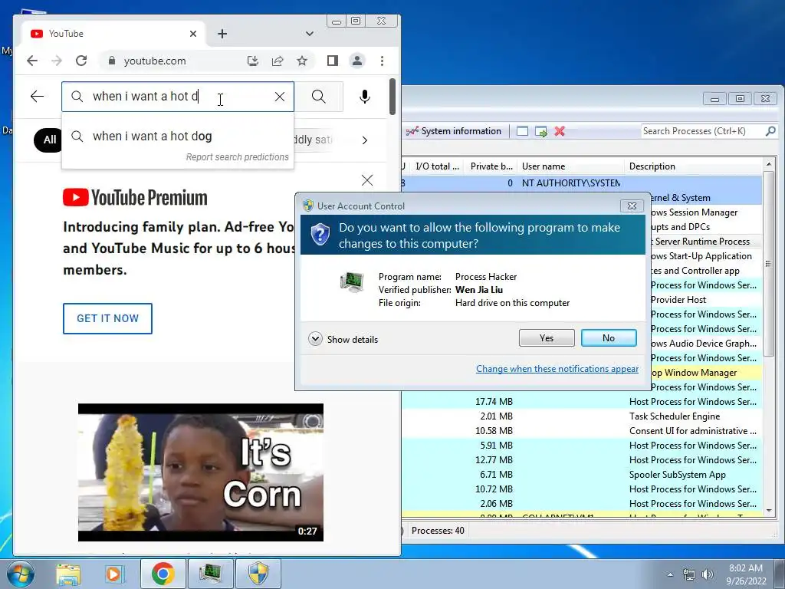The height and width of the screenshot is (589, 785).
Task: Click Yes in User Account Control
Action: tap(547, 338)
